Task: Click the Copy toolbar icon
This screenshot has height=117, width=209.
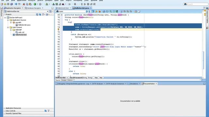Action: (x=27, y=4)
